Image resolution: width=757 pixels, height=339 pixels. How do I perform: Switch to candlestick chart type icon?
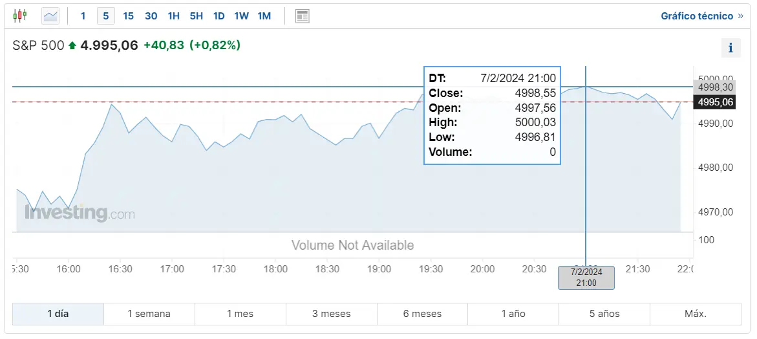[20, 16]
